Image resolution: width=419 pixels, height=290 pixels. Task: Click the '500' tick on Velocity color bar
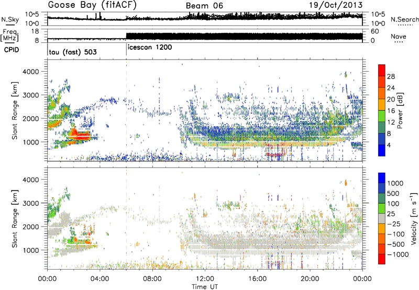(x=393, y=193)
